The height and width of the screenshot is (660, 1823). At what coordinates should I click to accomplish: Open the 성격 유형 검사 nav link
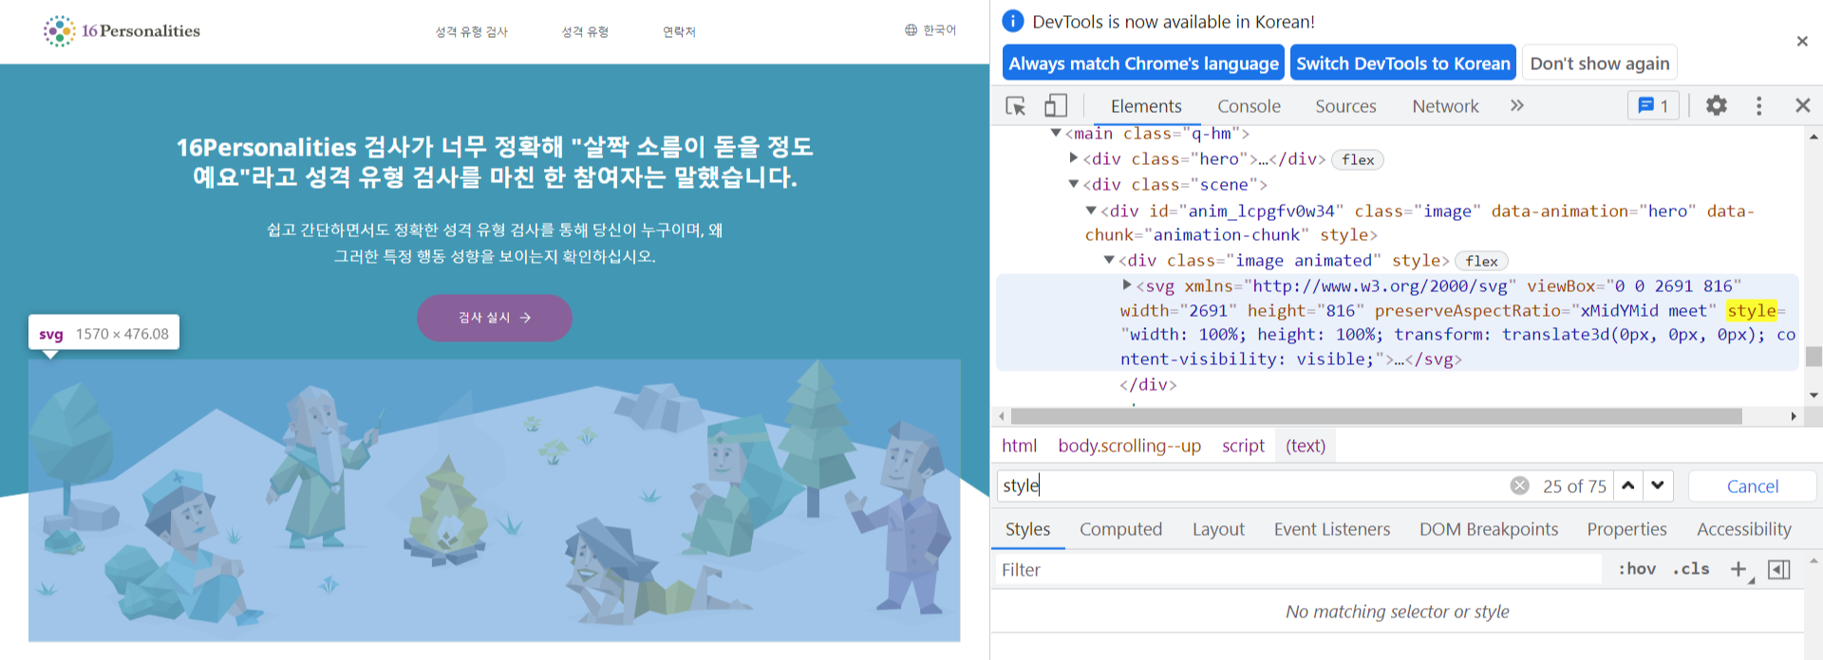[472, 31]
